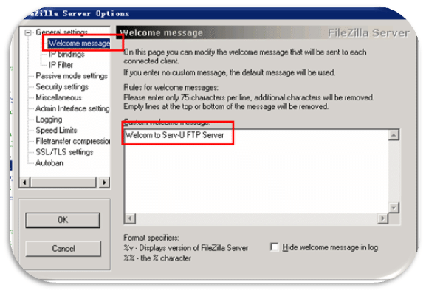Click the tree panel horizontal scrollbar thumb
The image size is (426, 293).
(x=63, y=182)
